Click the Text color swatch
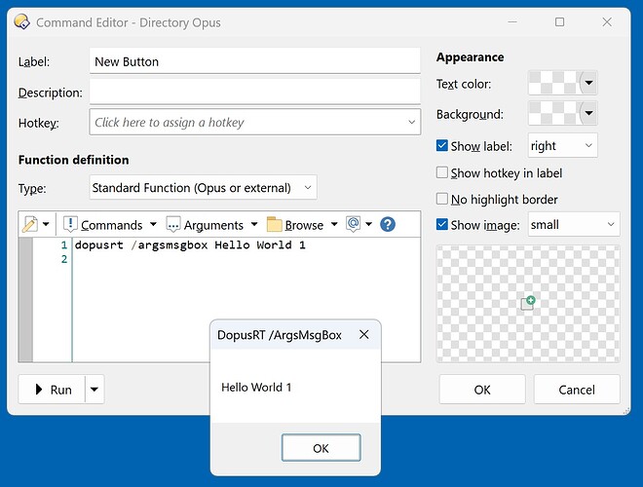The width and height of the screenshot is (643, 487). [554, 83]
